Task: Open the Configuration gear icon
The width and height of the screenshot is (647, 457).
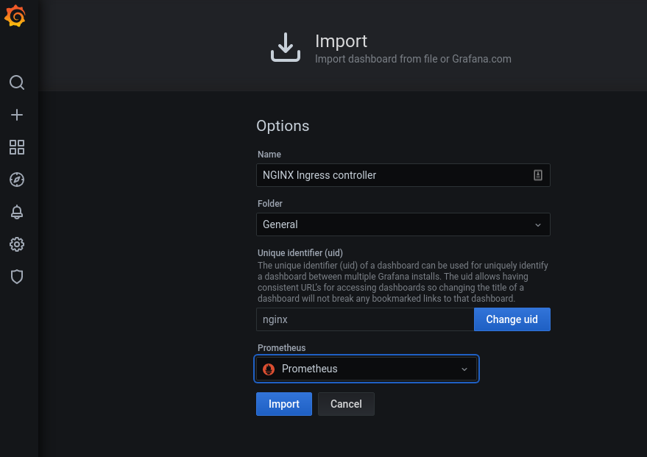Action: click(x=17, y=244)
